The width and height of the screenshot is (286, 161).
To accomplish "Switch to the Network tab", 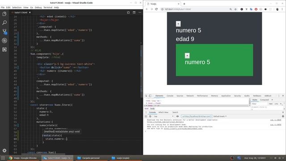I will click(190, 96).
